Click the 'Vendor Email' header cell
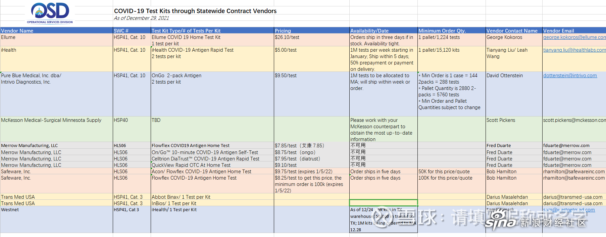The image size is (606, 237). point(574,31)
